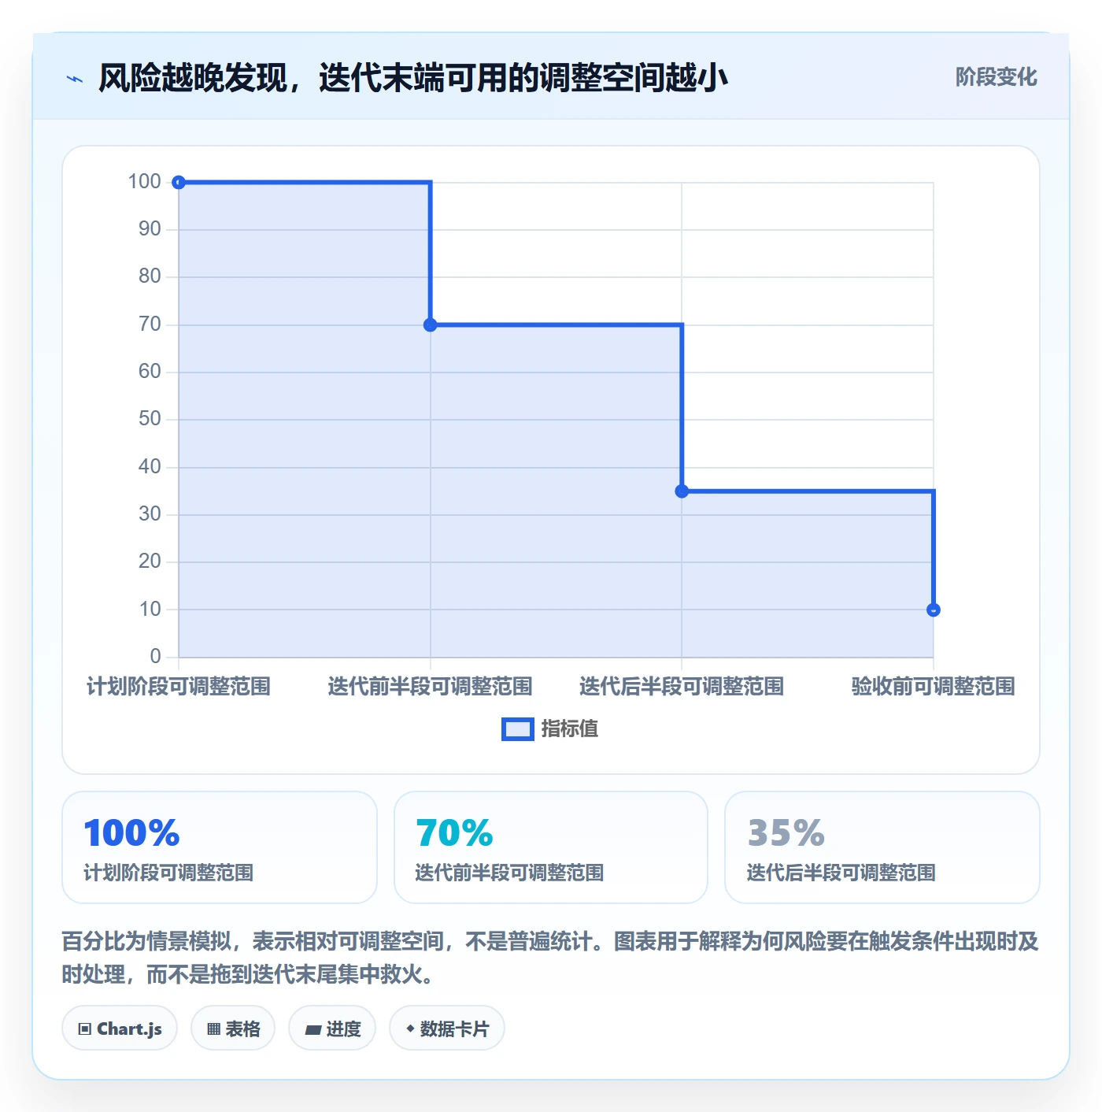
Task: Click the 迭代后半段可调整范围 caption under 35%
Action: 841,873
